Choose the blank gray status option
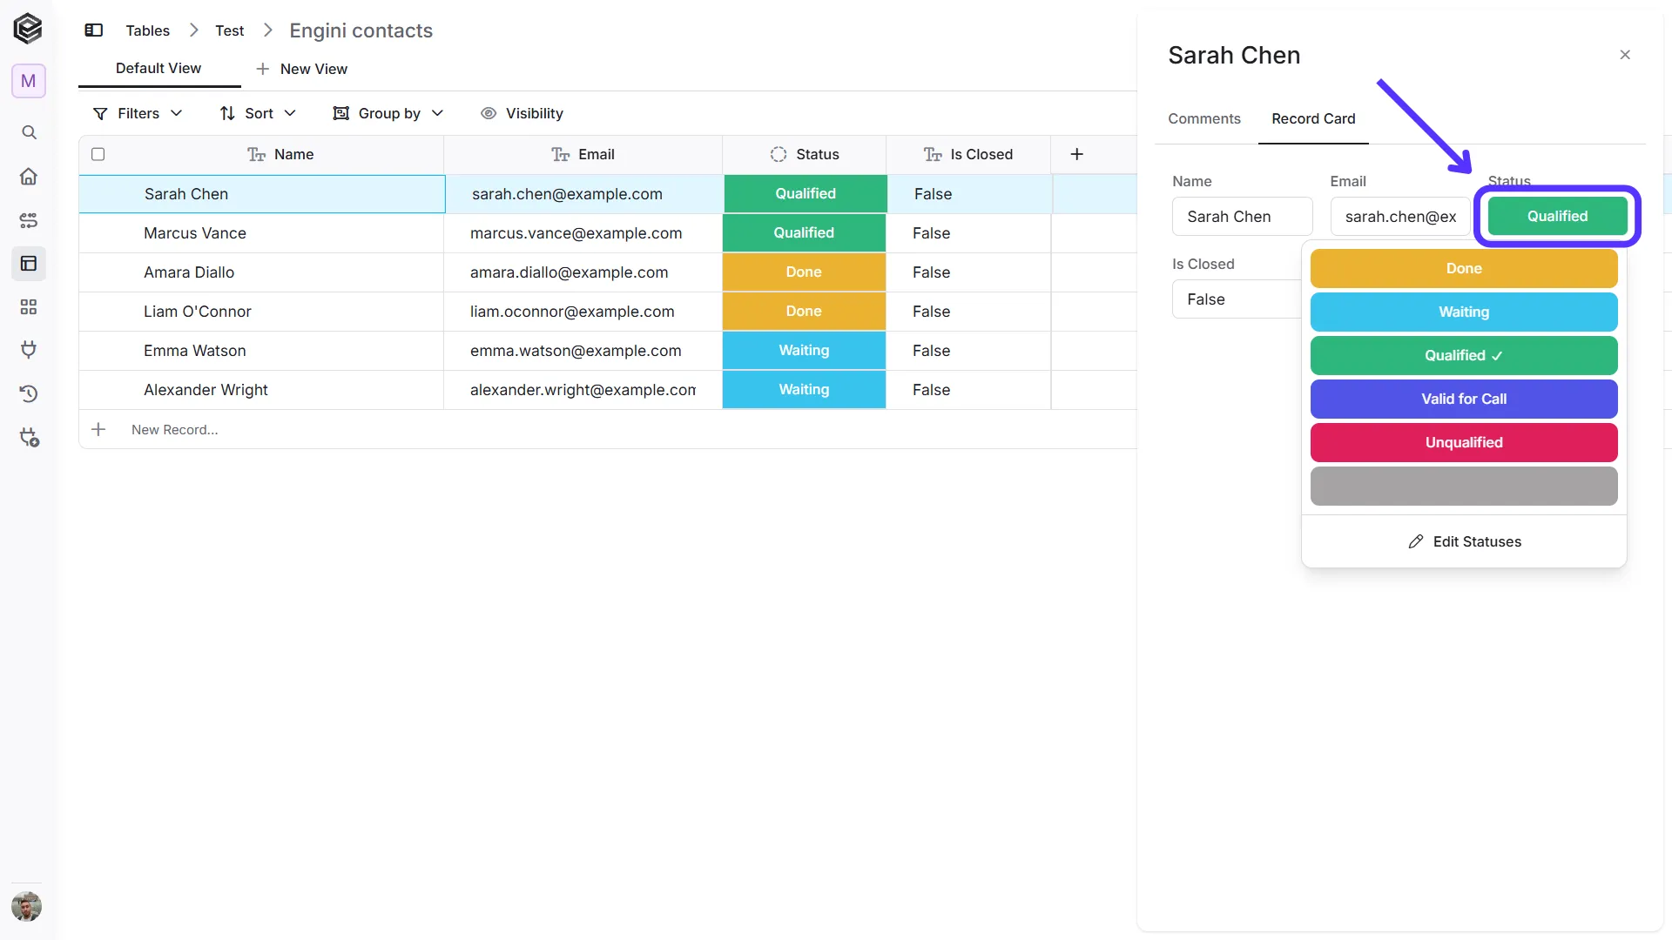This screenshot has height=940, width=1672. [x=1463, y=487]
